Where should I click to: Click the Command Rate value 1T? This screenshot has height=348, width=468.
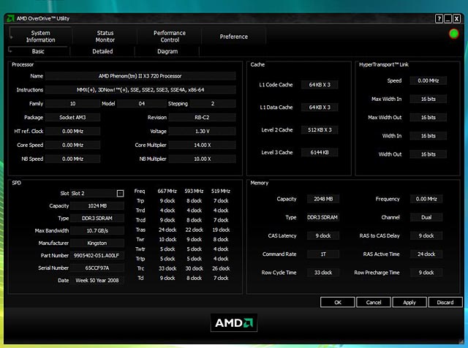click(323, 254)
